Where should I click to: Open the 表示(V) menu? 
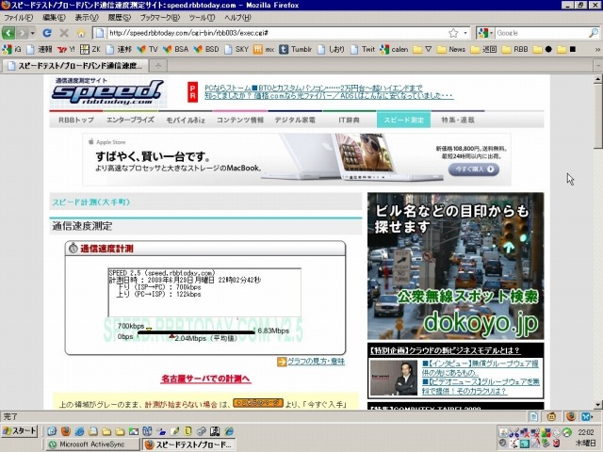(x=87, y=18)
